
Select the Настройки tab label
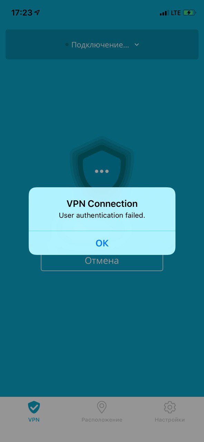click(x=169, y=420)
